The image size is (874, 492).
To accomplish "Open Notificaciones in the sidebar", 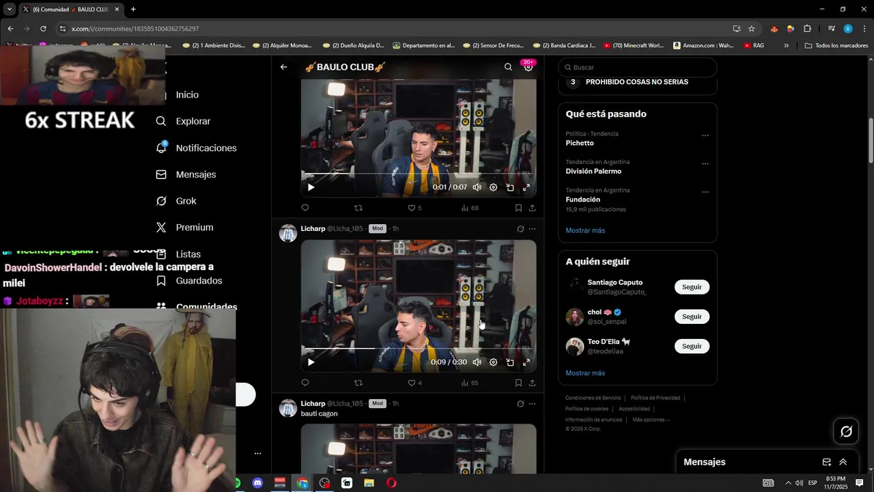I will [197, 148].
